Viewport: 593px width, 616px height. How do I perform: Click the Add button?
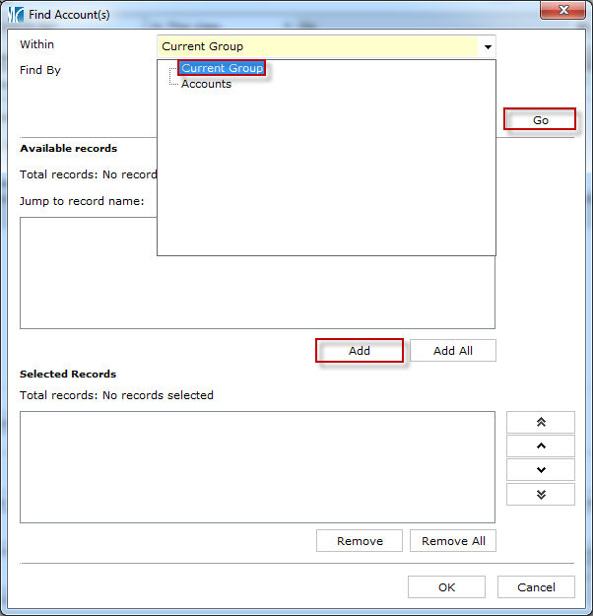click(x=360, y=351)
